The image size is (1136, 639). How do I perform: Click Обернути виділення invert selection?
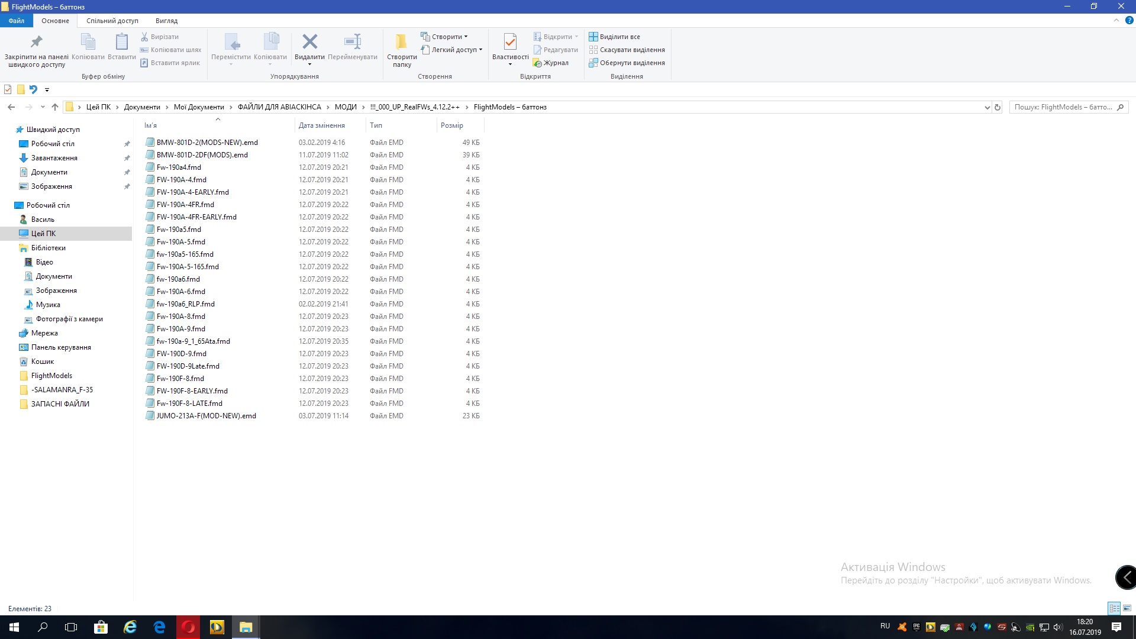pyautogui.click(x=632, y=63)
